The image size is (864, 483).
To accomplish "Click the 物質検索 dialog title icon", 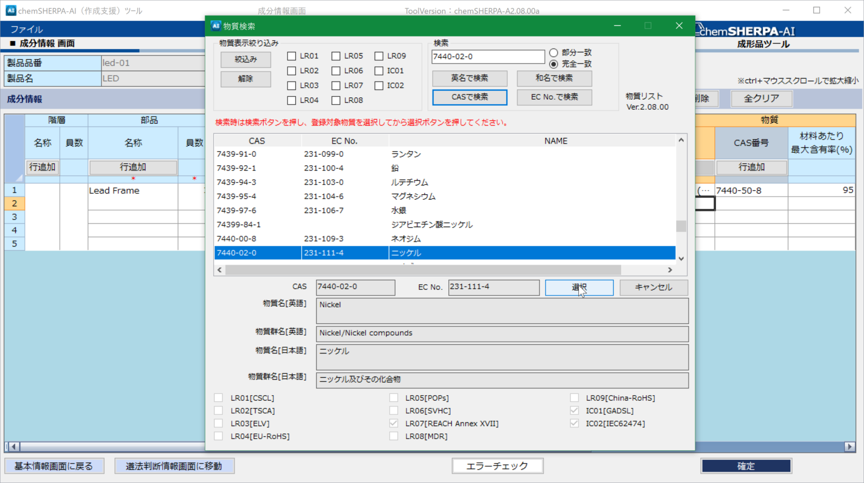I will click(x=215, y=26).
